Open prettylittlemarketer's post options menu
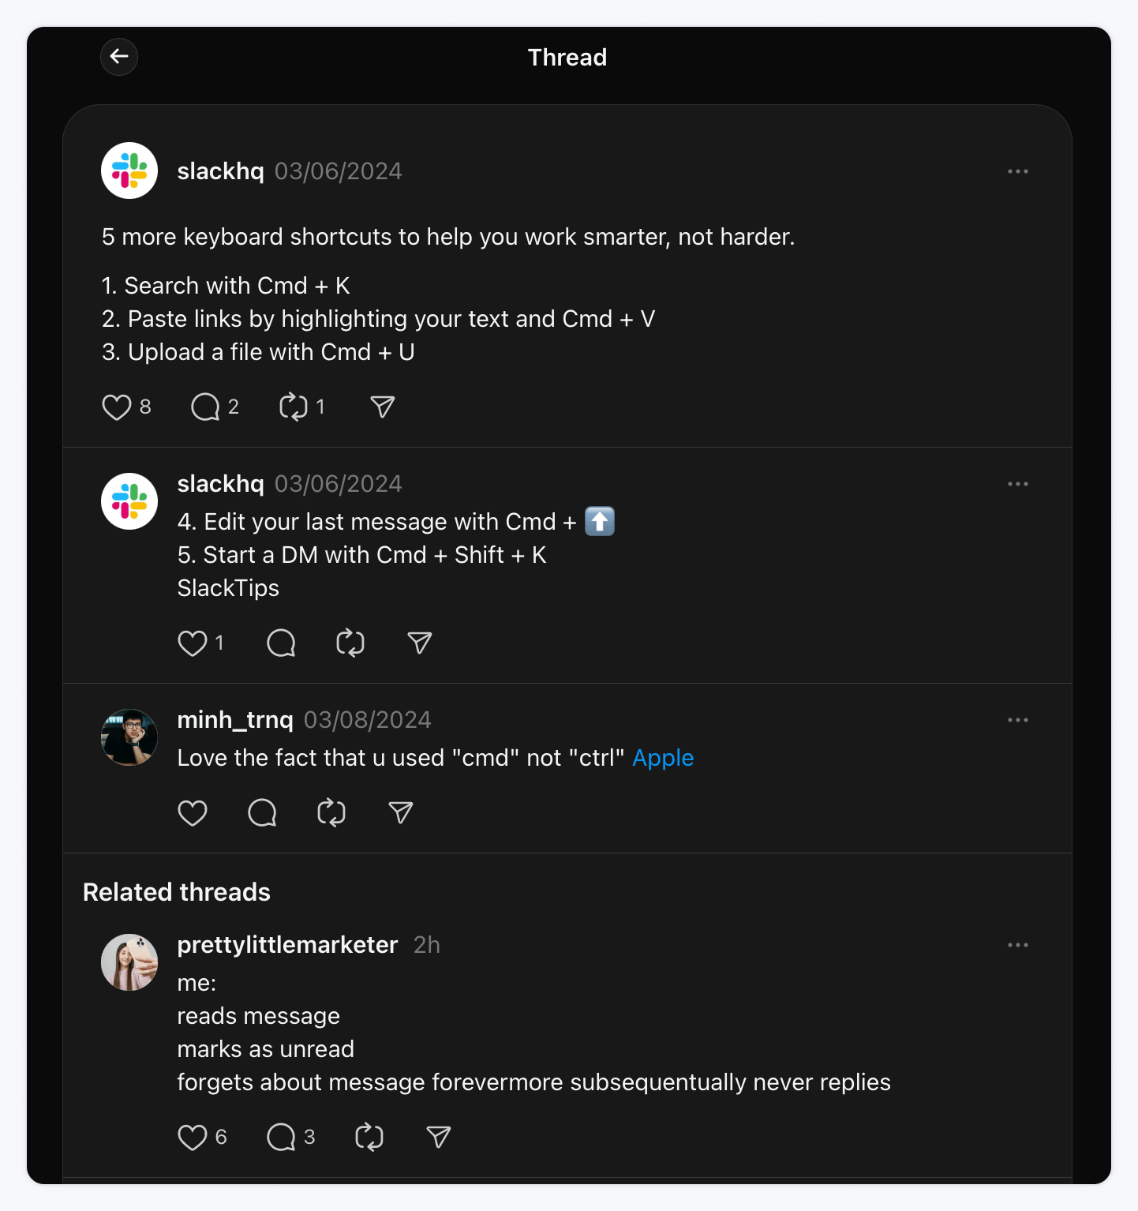The width and height of the screenshot is (1138, 1211). tap(1019, 944)
